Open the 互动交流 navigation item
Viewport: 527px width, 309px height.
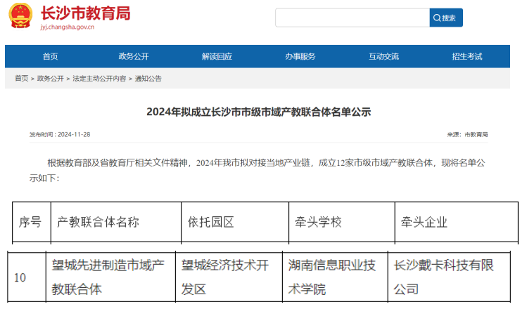383,56
